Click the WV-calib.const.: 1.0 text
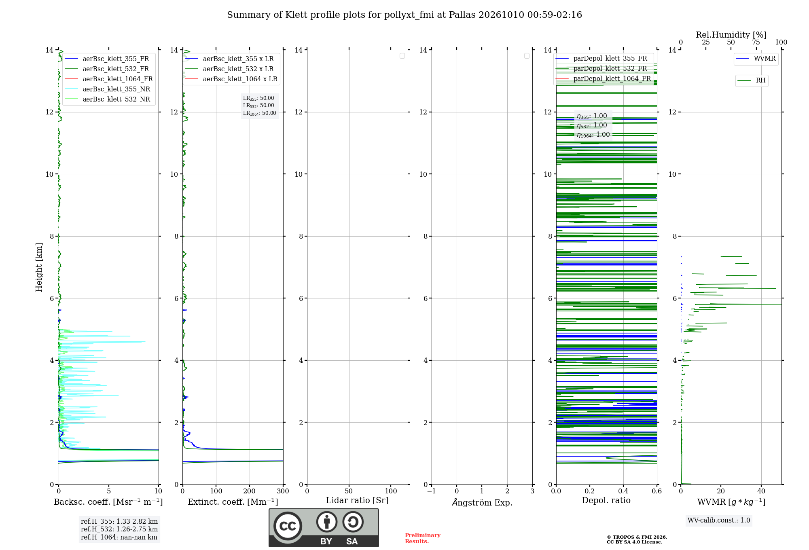 pos(719,520)
